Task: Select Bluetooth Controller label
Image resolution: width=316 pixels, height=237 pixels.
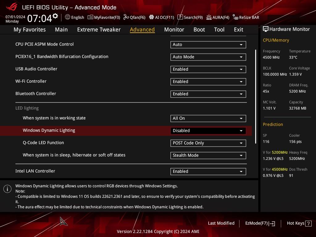Action: pos(36,94)
